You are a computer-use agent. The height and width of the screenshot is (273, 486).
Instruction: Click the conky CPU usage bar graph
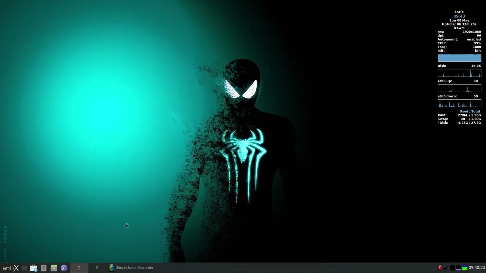tap(459, 58)
